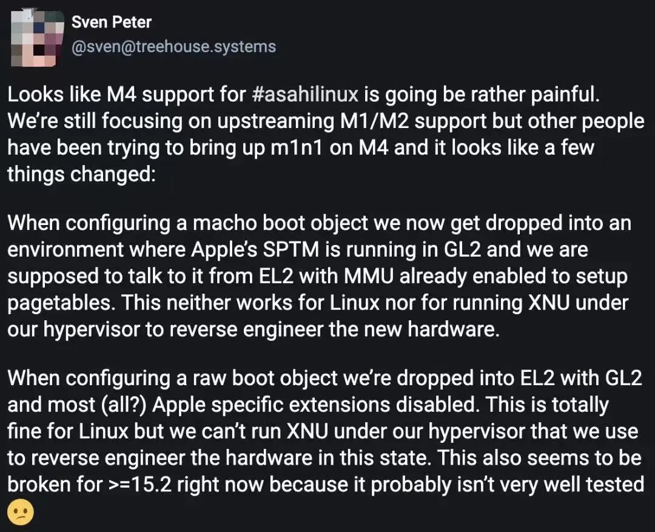
Task: Click the confused face emoji
Action: pos(20,512)
